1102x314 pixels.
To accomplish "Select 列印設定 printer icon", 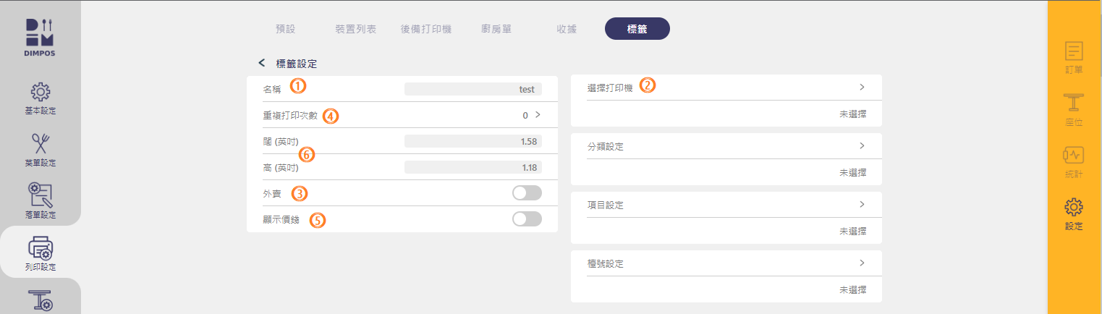I will coord(41,248).
